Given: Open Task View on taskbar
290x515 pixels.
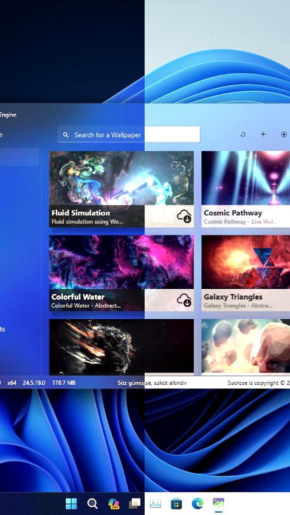Looking at the screenshot, I should pos(135,503).
